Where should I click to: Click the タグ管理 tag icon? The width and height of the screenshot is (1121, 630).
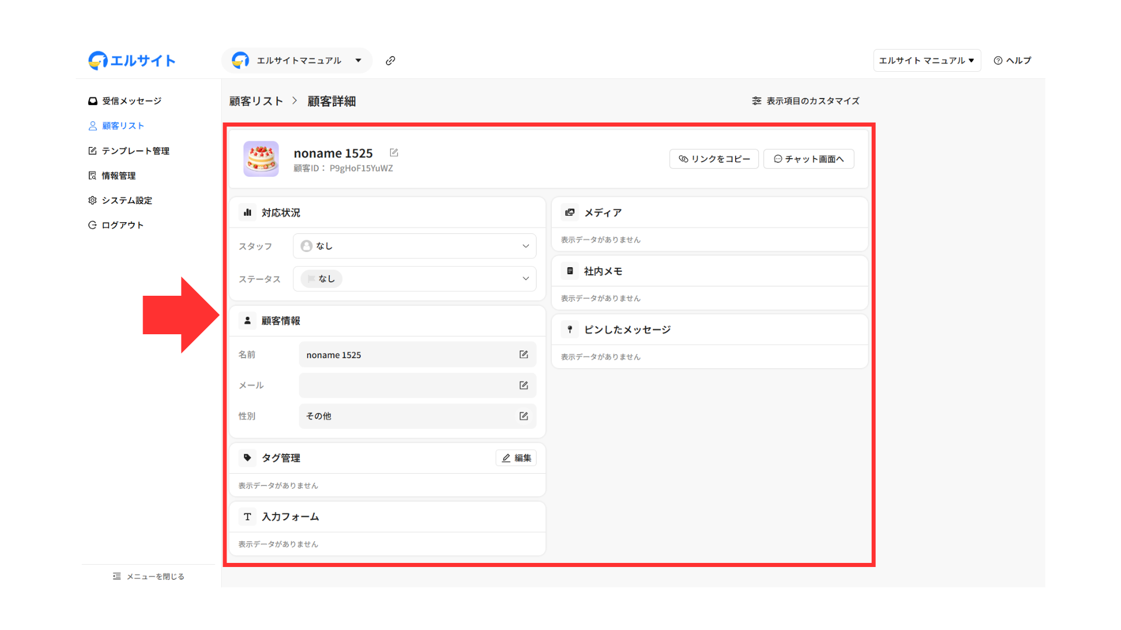[x=248, y=458]
